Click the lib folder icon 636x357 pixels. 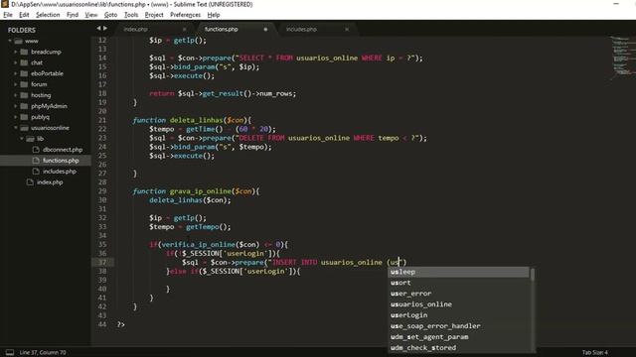30,139
